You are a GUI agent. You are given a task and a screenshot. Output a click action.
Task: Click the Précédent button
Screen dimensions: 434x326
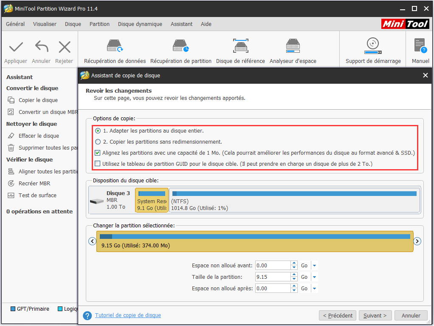(338, 315)
